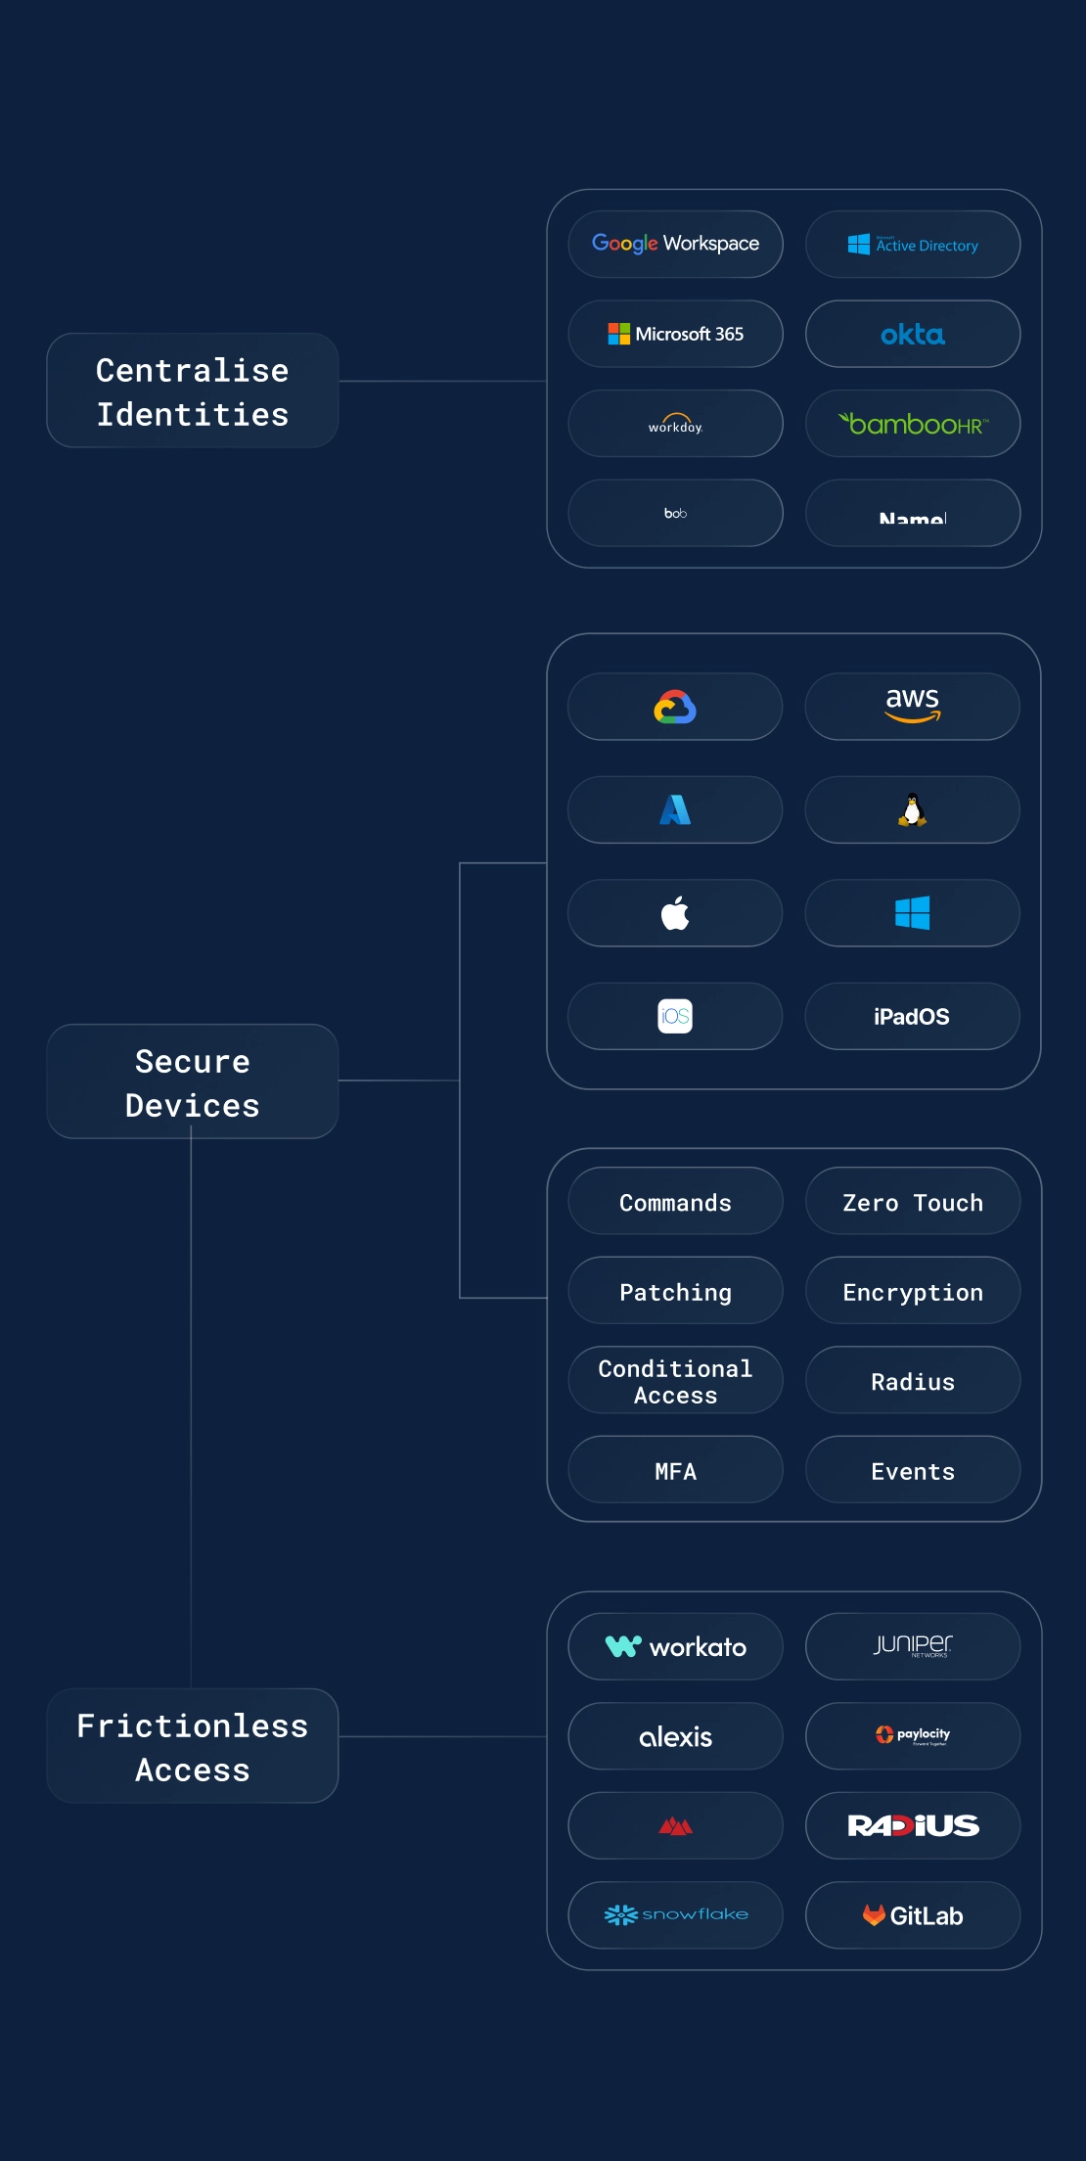Screen dimensions: 1086x2161
Task: Select the Secure Devices box
Action: point(193,1081)
